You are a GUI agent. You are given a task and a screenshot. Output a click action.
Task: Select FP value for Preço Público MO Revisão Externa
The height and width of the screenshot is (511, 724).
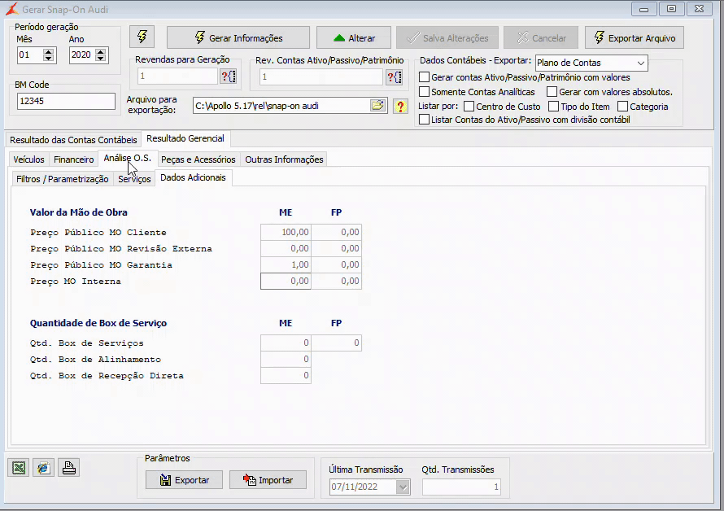336,248
